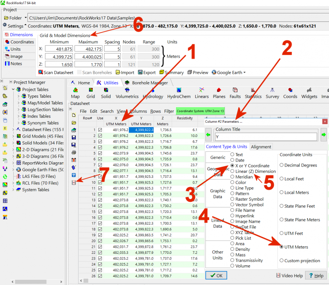
Task: Open the Coordinates settings section
Action: click(x=19, y=42)
